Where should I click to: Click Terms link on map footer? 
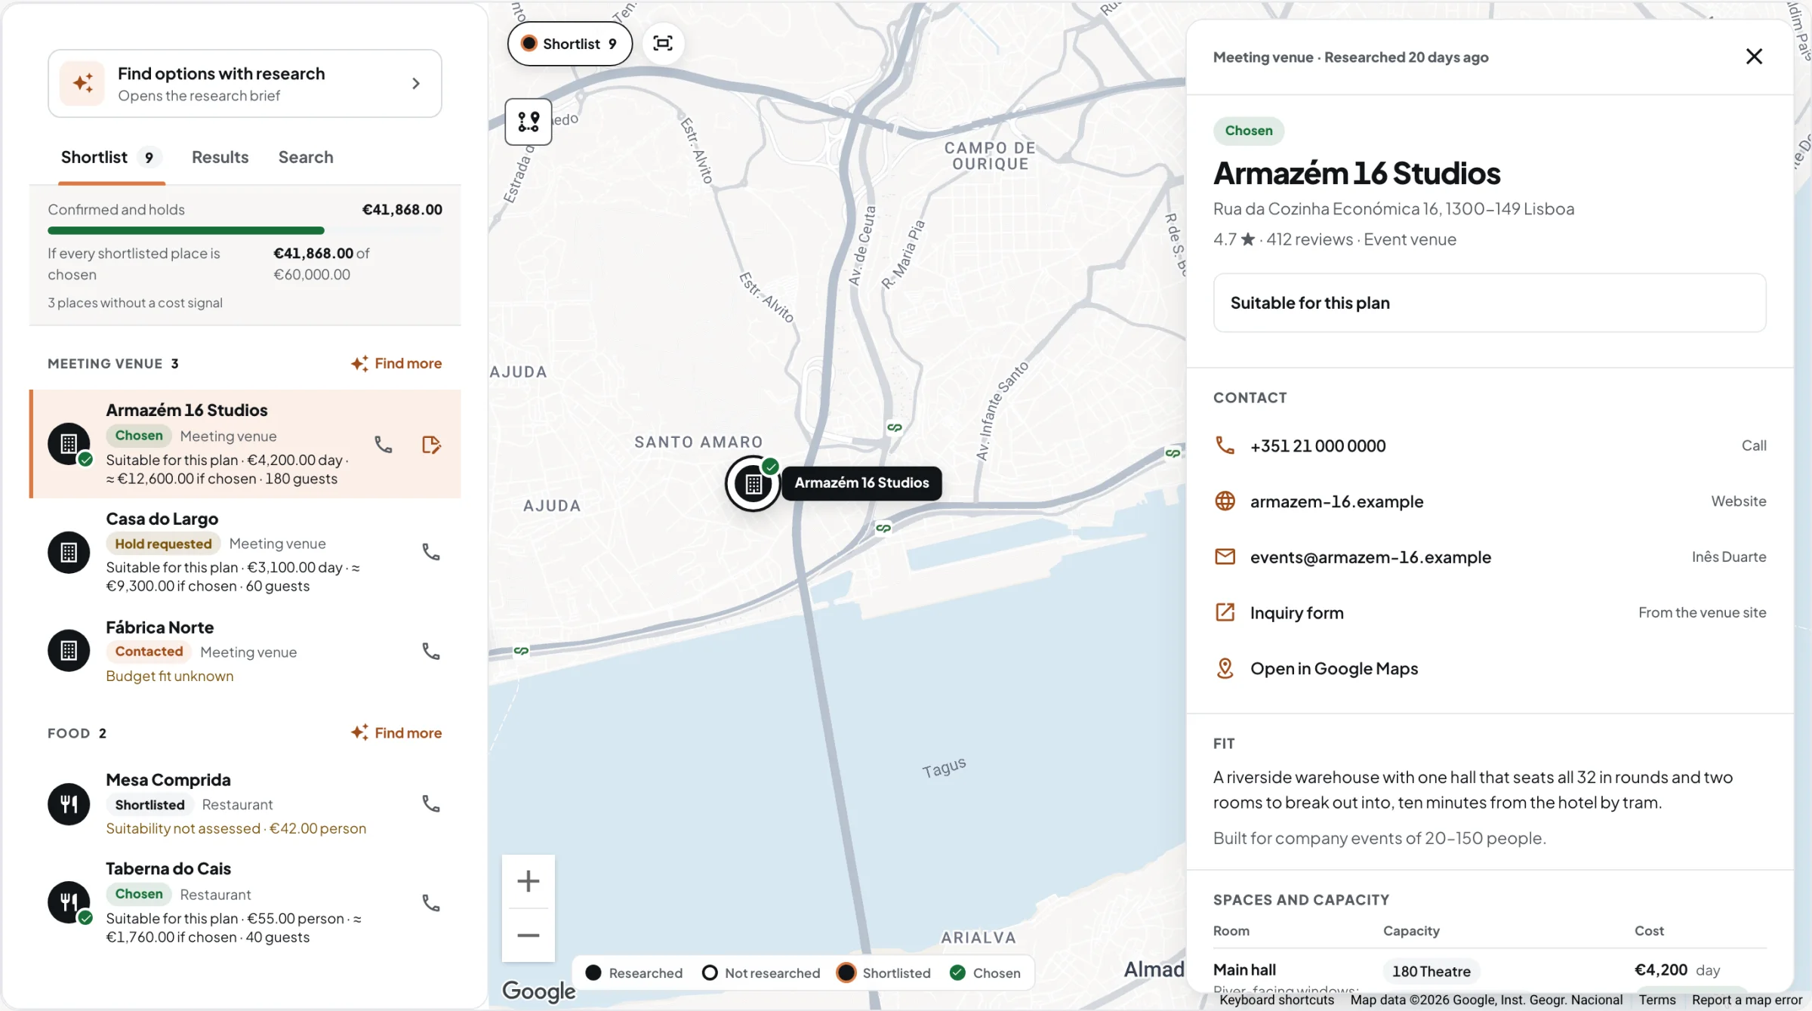[x=1657, y=1000]
